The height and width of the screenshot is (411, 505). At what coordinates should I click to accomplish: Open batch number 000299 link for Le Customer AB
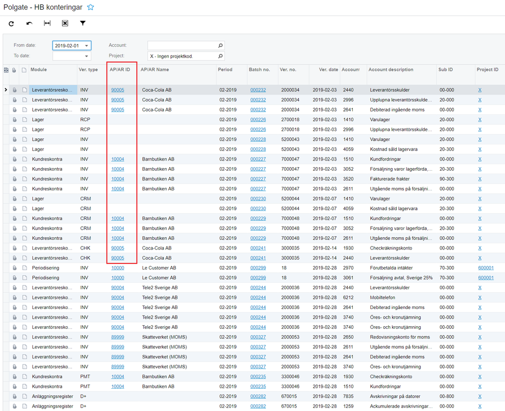pyautogui.click(x=258, y=268)
